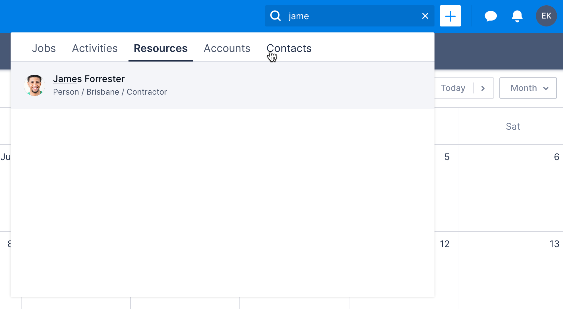Select the Activities tab

tap(95, 48)
